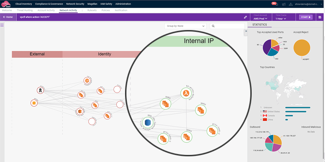Image resolution: width=325 pixels, height=162 pixels.
Task: Focus the graph search input field
Action: (227, 26)
